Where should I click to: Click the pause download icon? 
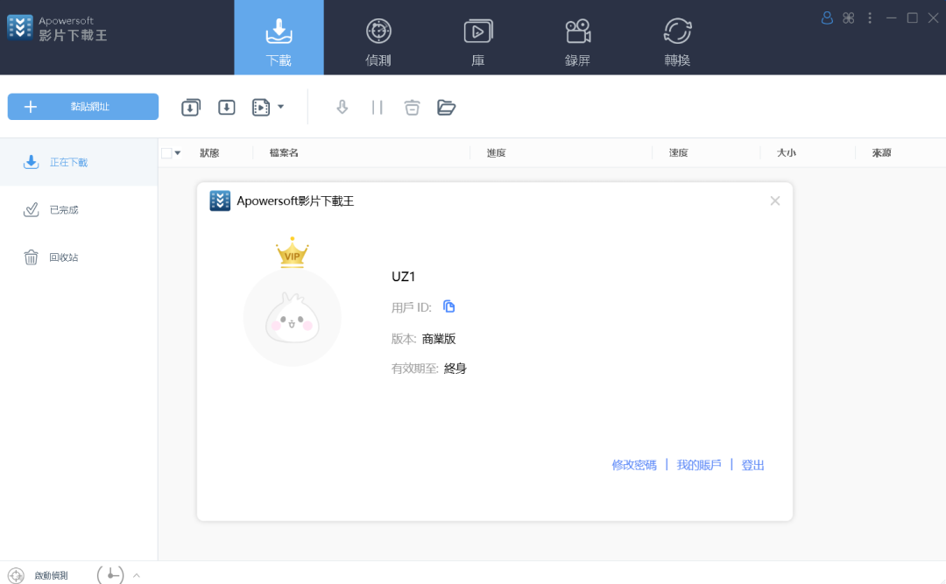pos(377,108)
